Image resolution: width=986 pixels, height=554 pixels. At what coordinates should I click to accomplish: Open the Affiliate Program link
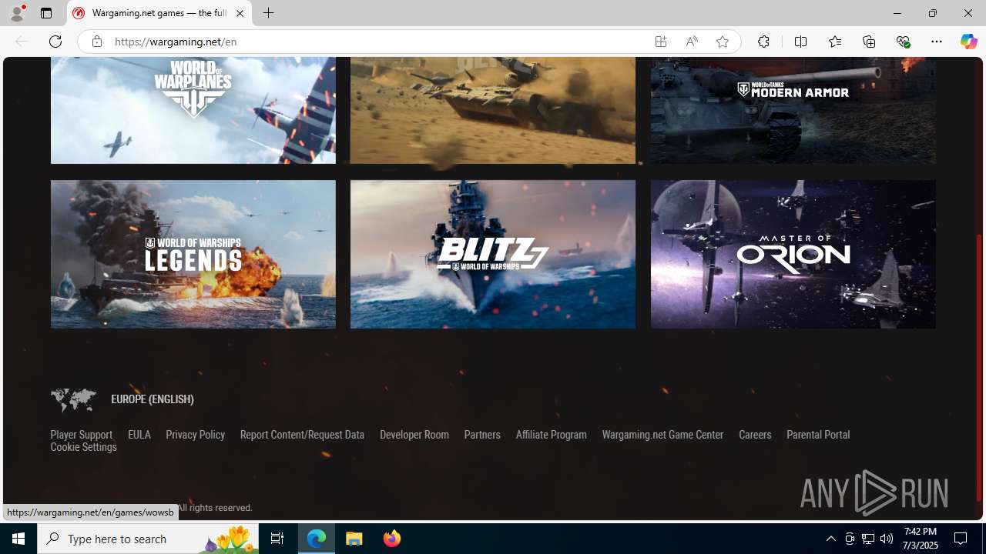point(551,435)
